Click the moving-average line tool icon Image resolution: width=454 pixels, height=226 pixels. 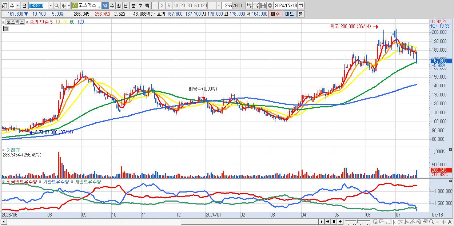point(401,222)
